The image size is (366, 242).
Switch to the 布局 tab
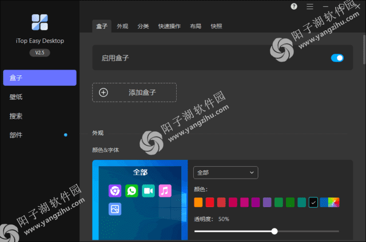196,26
